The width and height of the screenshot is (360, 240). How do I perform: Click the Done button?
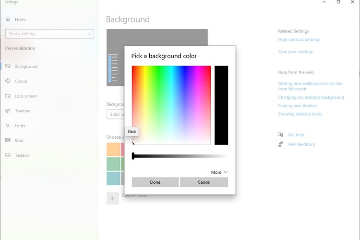click(x=155, y=182)
